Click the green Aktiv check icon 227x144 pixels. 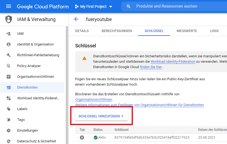point(96,138)
